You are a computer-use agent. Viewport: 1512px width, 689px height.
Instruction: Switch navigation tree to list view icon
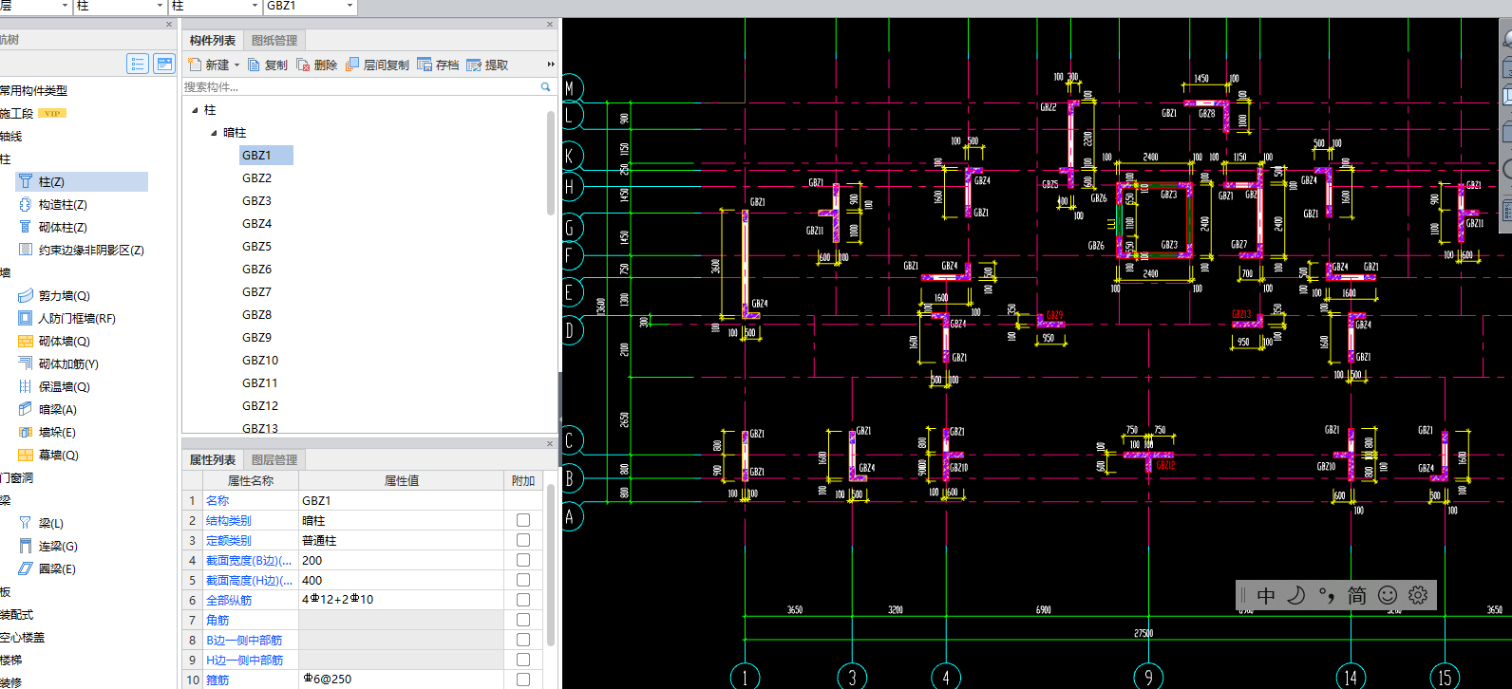(x=138, y=64)
